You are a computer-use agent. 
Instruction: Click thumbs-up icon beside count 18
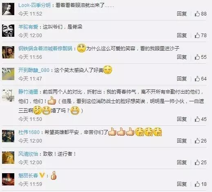(x=197, y=184)
